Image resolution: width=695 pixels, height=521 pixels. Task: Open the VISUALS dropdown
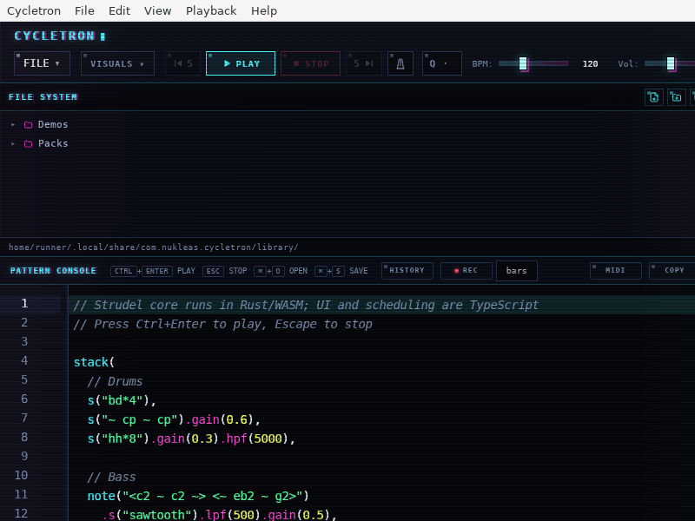coord(117,63)
